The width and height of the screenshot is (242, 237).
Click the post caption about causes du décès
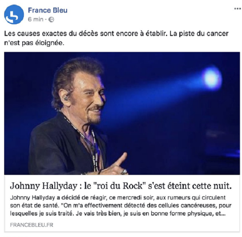116,38
